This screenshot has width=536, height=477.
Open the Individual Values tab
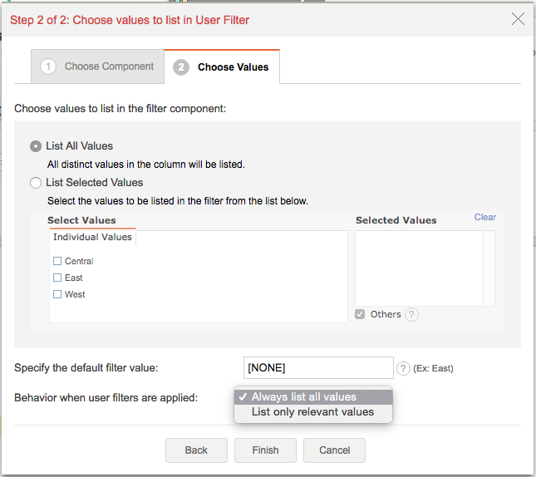92,237
